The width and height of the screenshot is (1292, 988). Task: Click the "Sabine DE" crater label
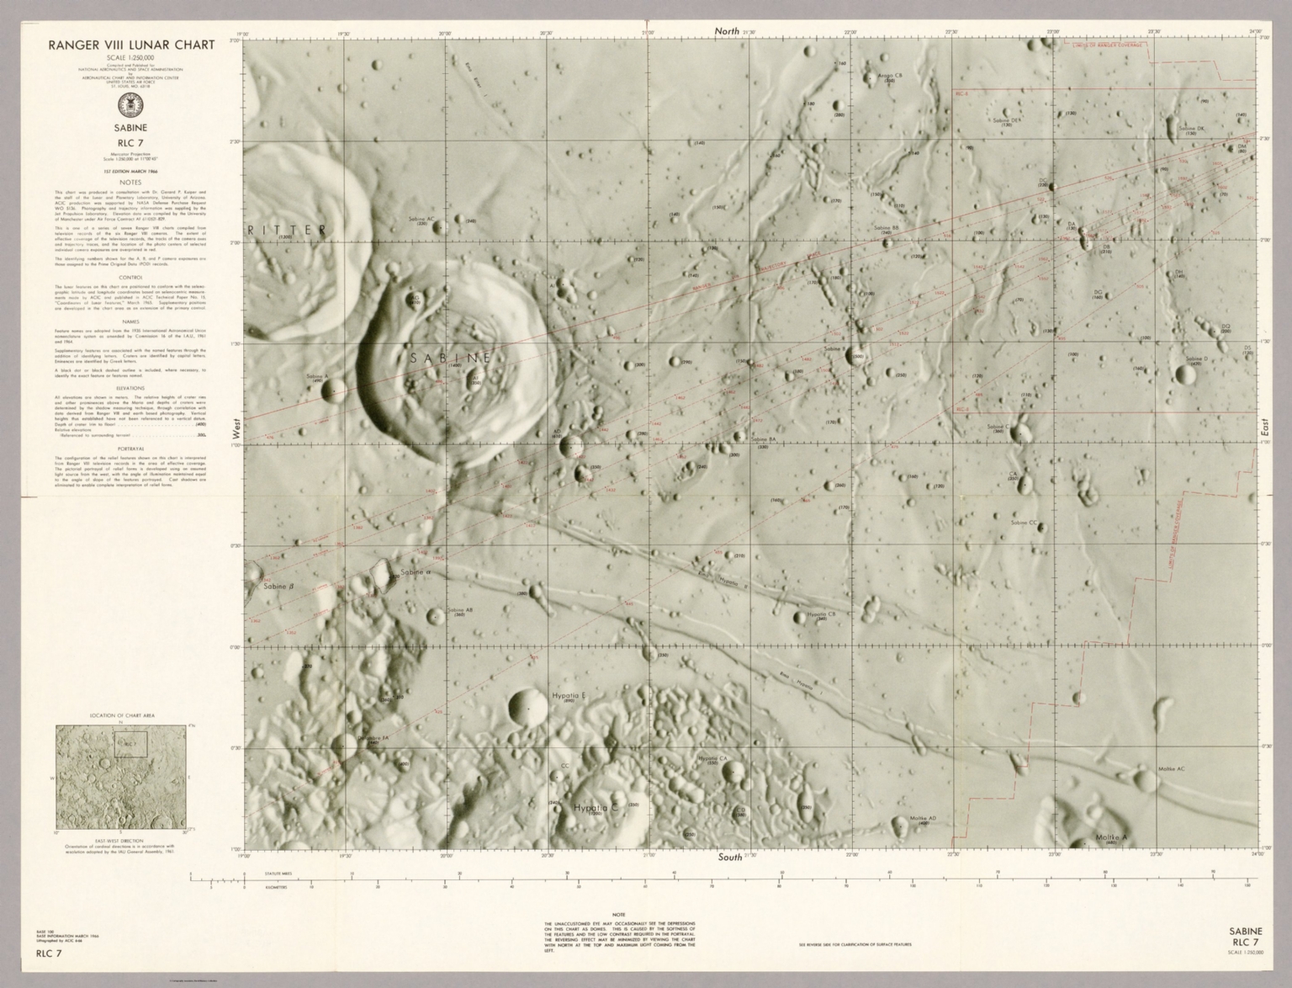tap(1007, 120)
